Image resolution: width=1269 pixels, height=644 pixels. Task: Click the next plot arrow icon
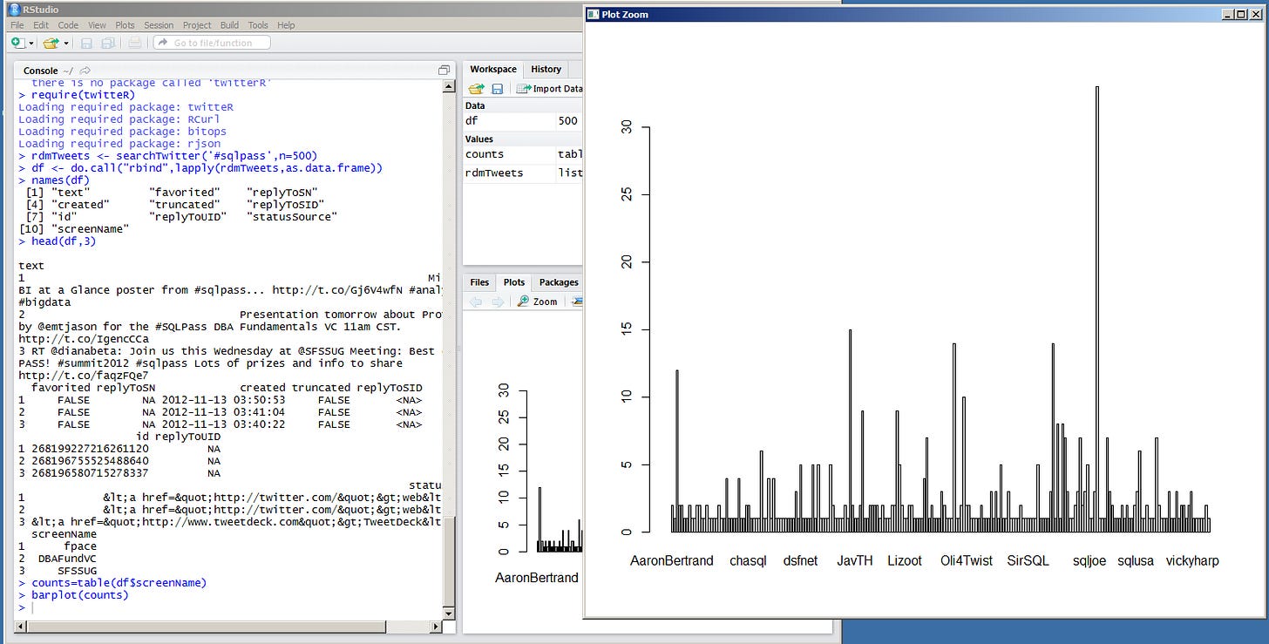click(497, 302)
